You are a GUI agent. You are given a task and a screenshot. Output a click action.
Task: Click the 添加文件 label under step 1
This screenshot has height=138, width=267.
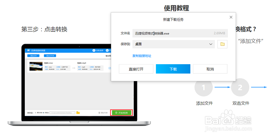tap(204, 103)
